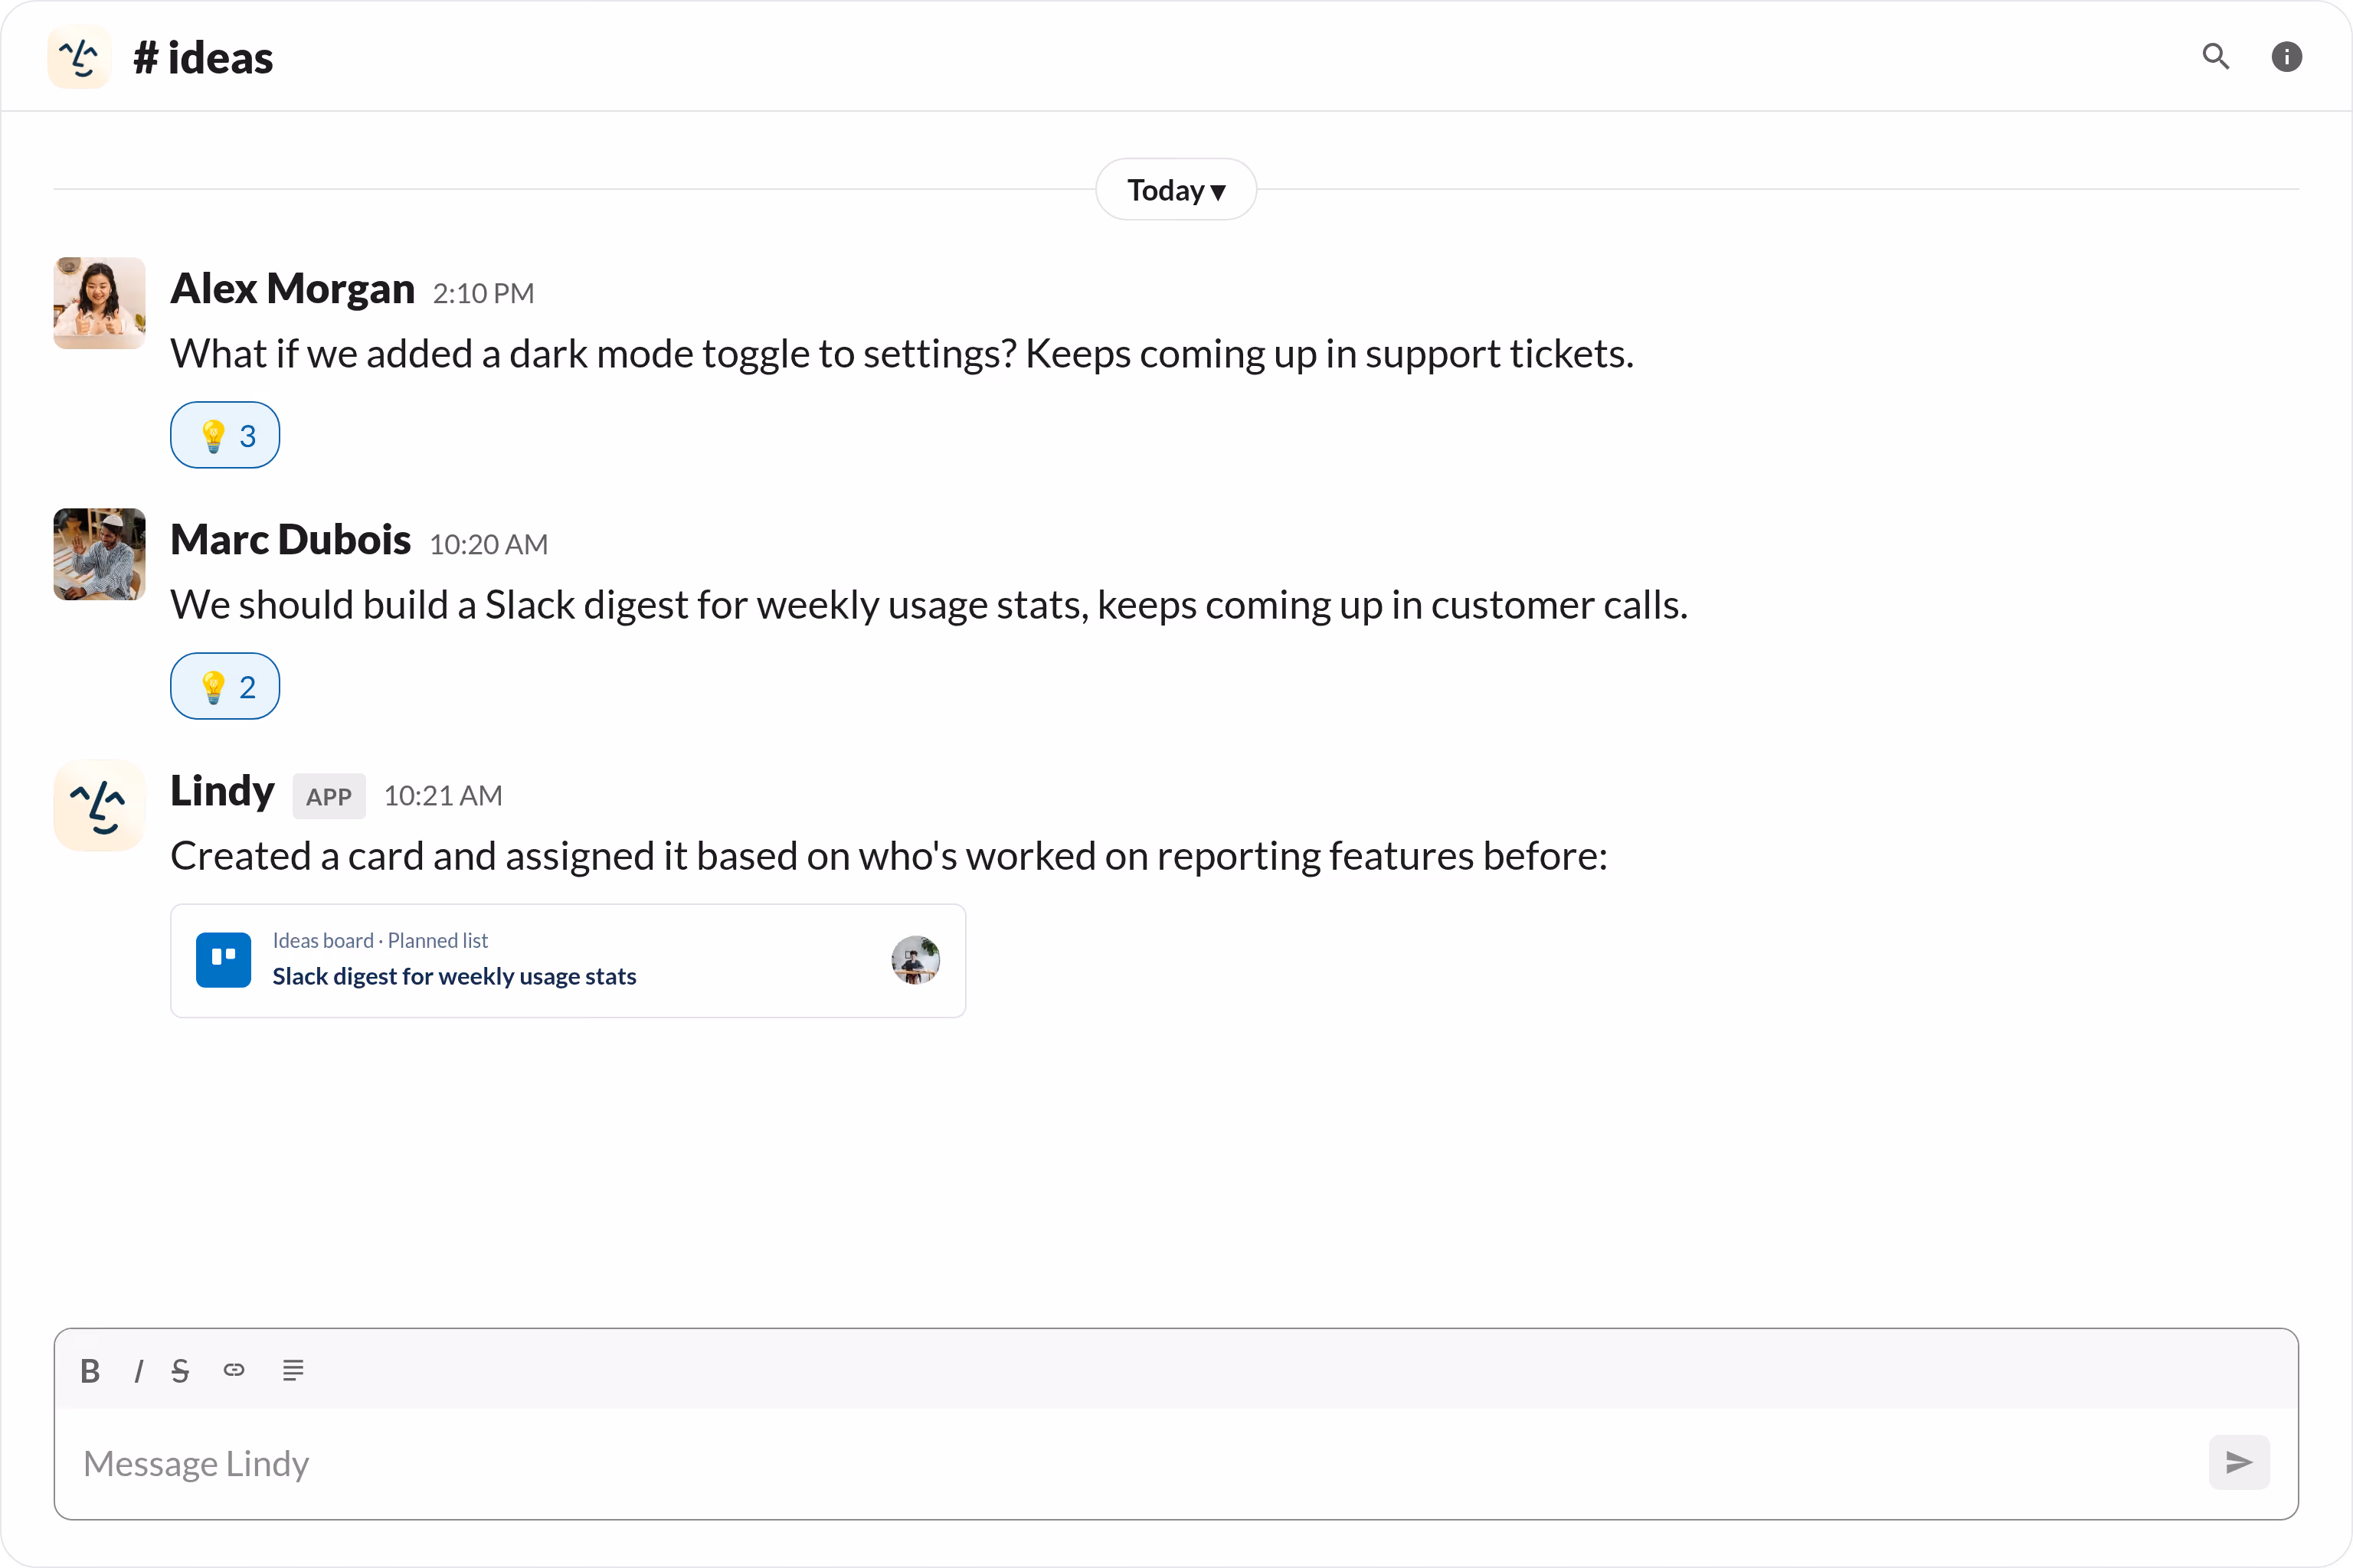Click the 2:10 PM timestamp
Viewport: 2353px width, 1568px height.
483,293
